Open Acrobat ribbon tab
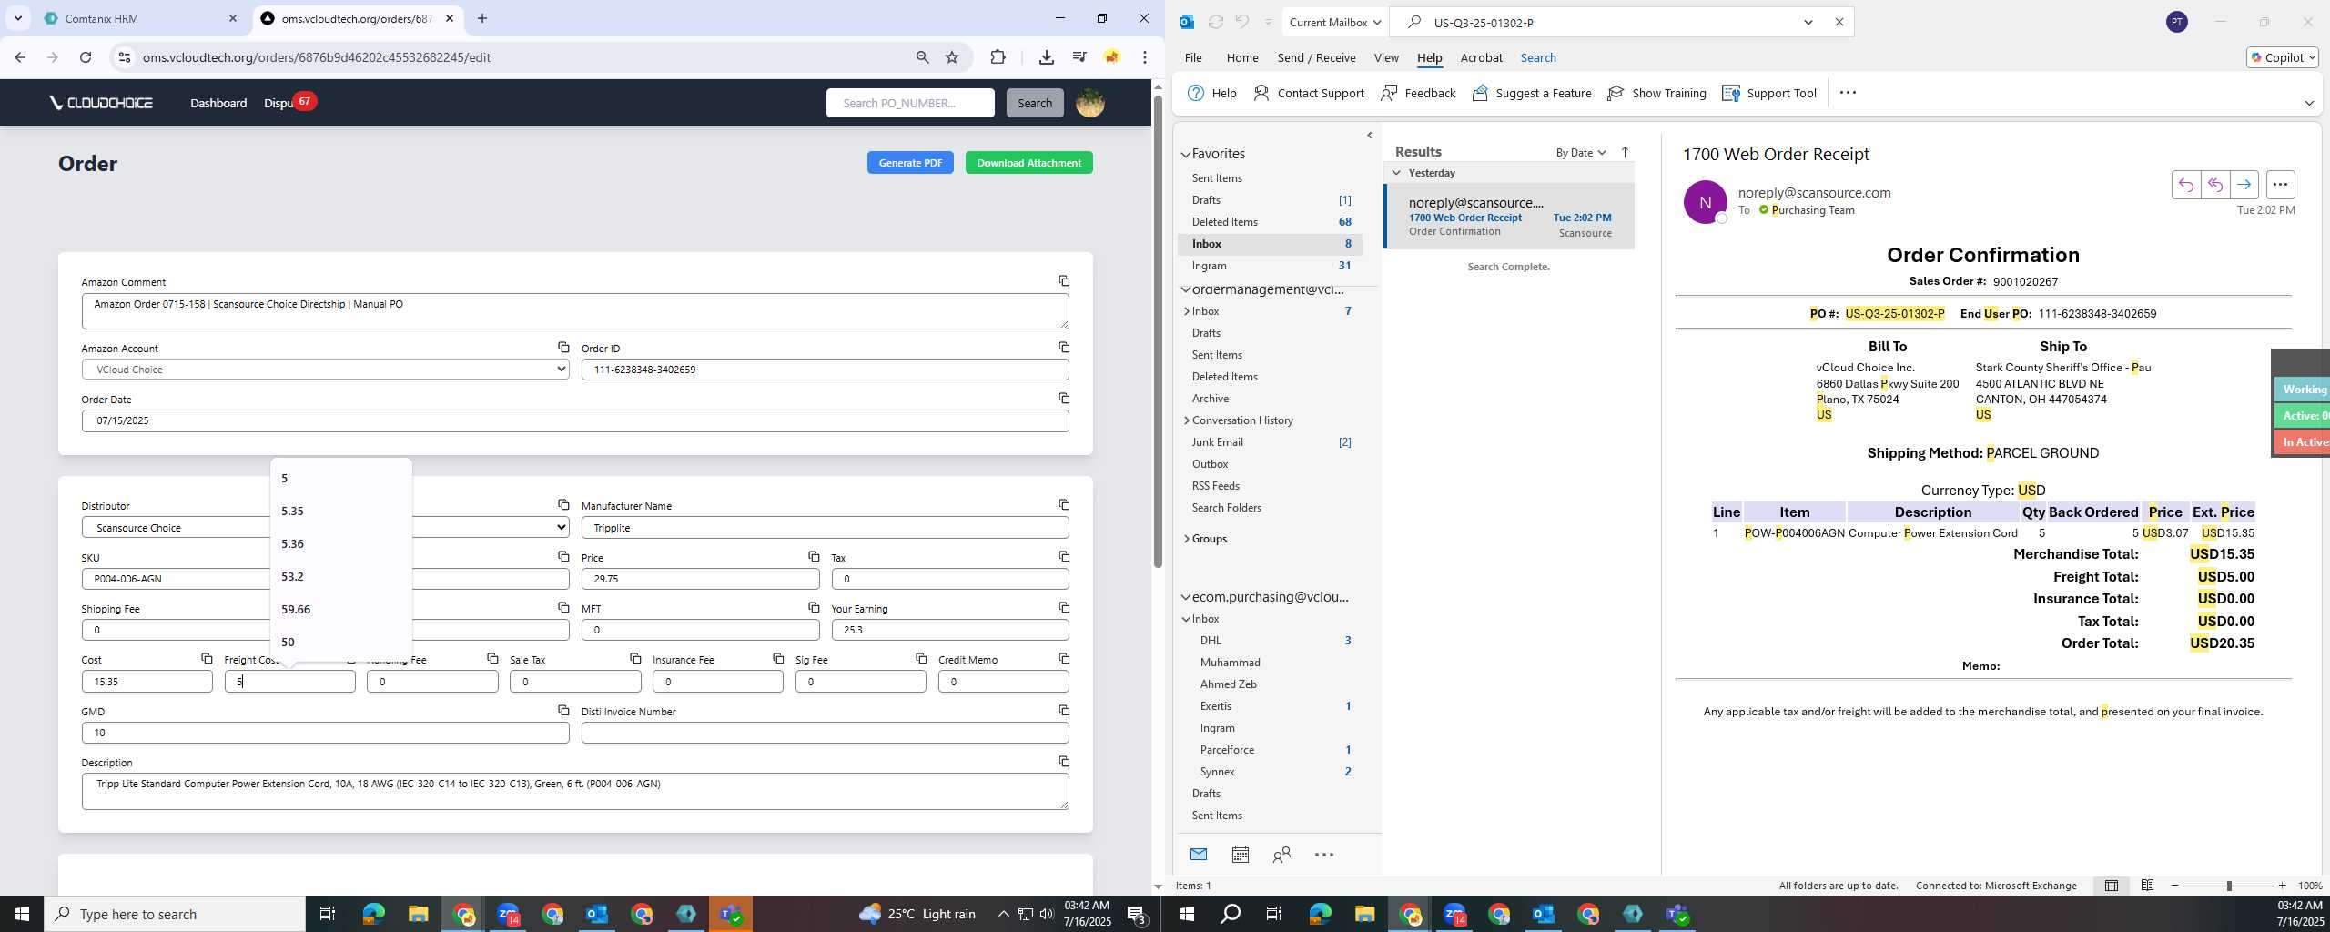 pos(1481,57)
